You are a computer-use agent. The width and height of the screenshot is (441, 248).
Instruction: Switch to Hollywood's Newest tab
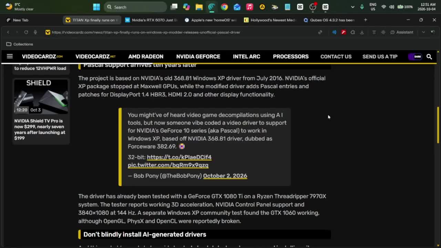270,20
